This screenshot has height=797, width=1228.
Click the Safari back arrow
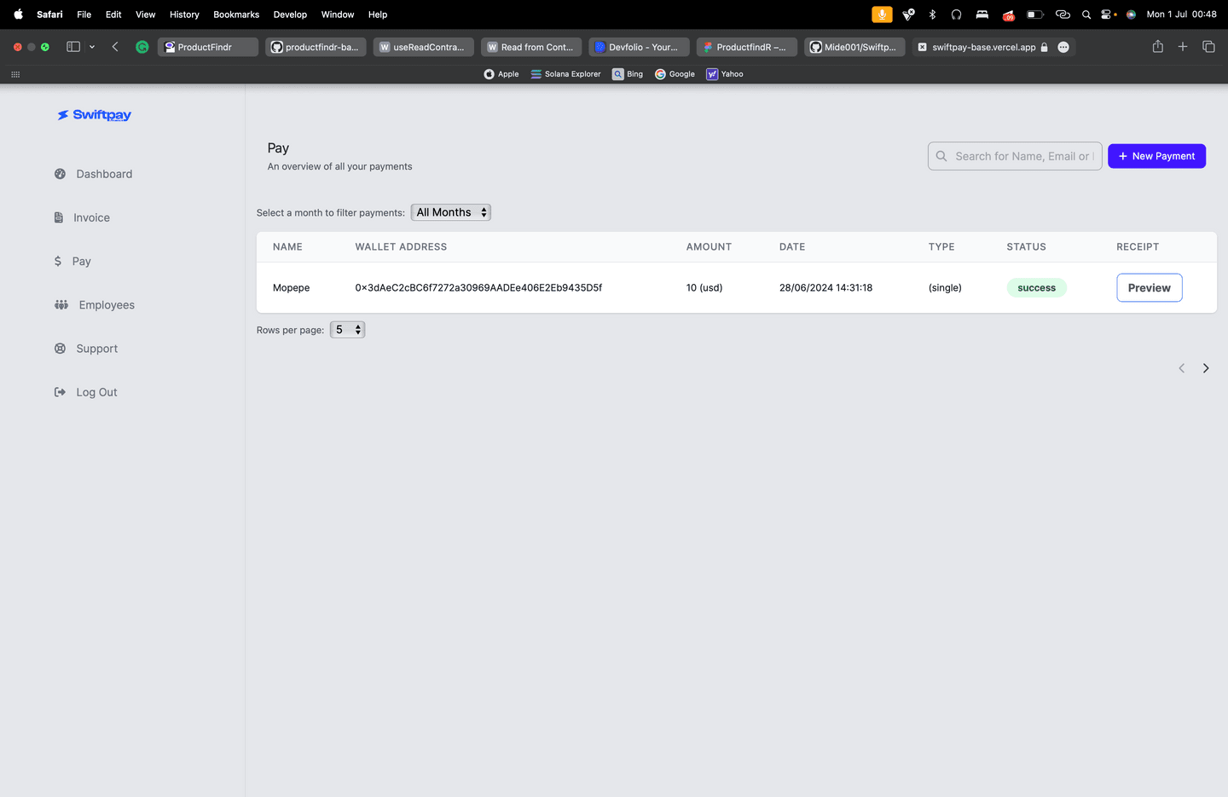115,47
